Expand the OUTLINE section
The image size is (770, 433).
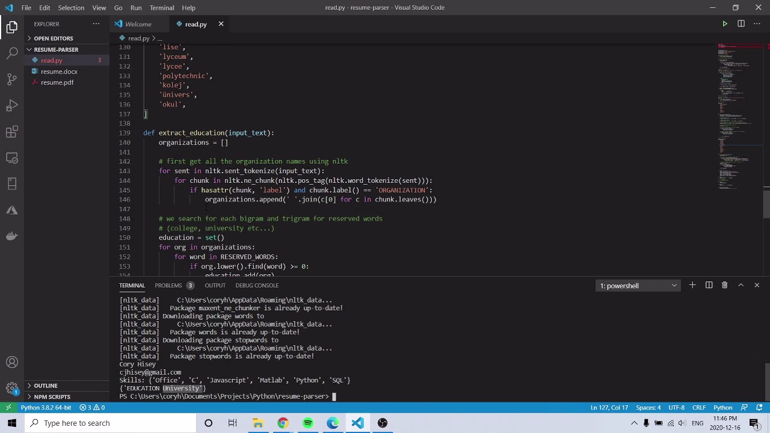(x=46, y=385)
